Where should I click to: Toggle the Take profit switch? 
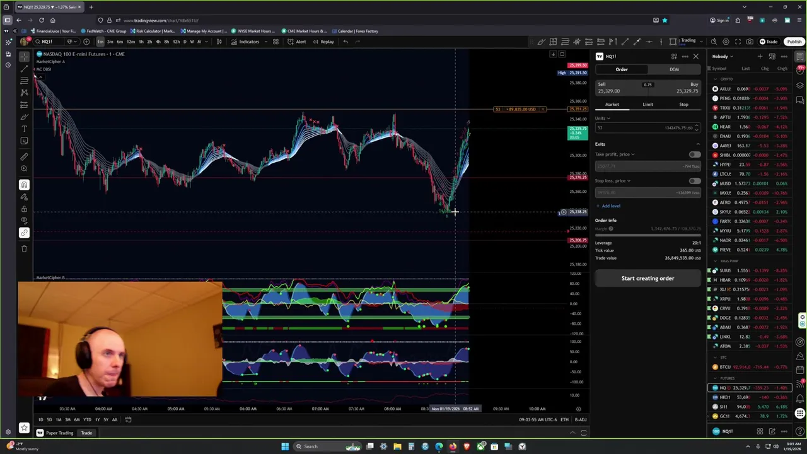(x=694, y=154)
